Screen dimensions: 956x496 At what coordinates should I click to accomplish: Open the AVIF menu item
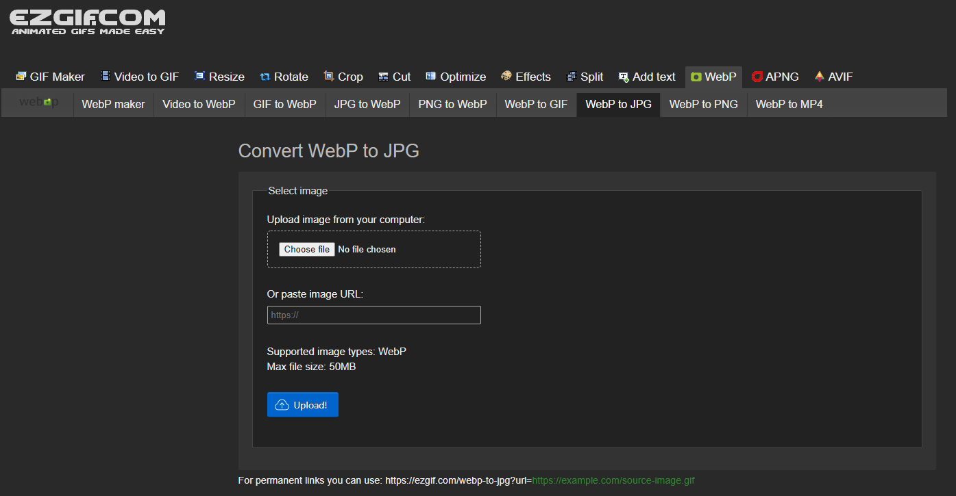click(x=833, y=77)
